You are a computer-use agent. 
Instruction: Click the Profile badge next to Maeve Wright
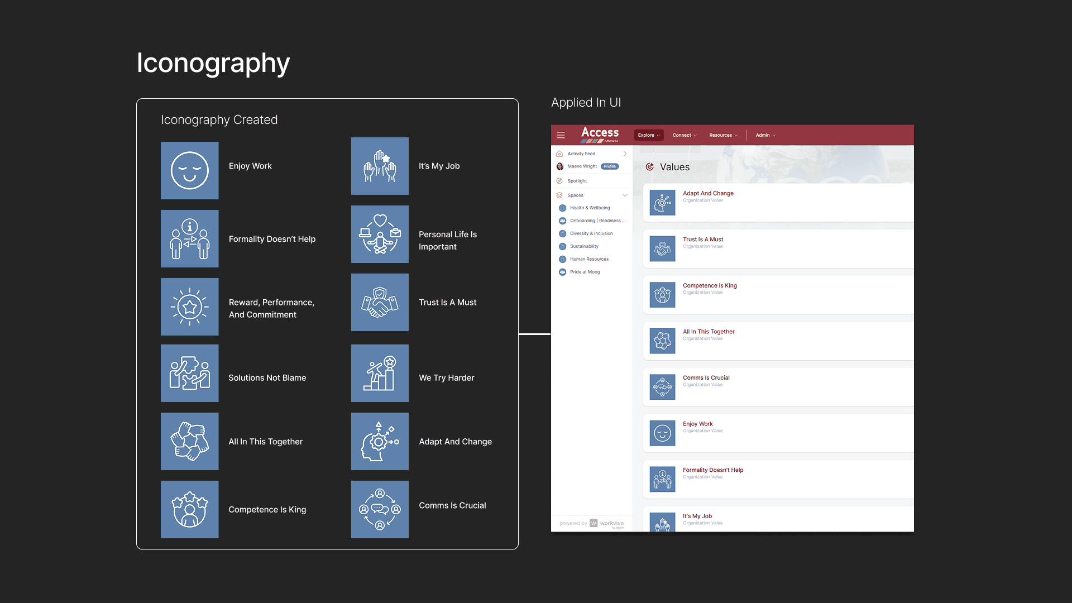point(610,166)
